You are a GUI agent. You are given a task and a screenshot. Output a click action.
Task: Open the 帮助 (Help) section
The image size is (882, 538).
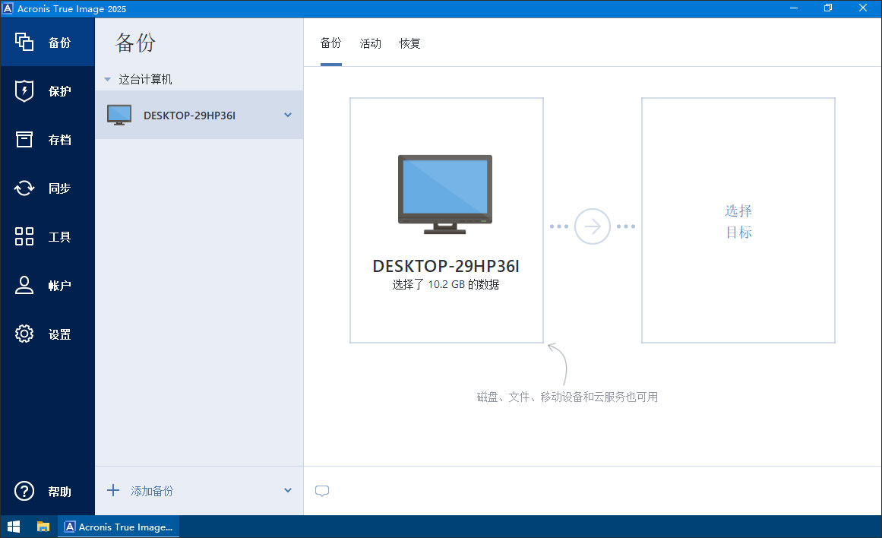(47, 491)
